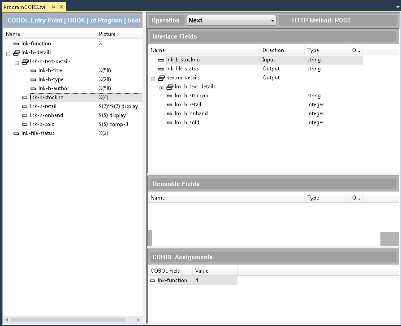Image resolution: width=401 pixels, height=326 pixels.
Task: Click the lnk-function field icon in COBOL tree
Action: pyautogui.click(x=17, y=44)
